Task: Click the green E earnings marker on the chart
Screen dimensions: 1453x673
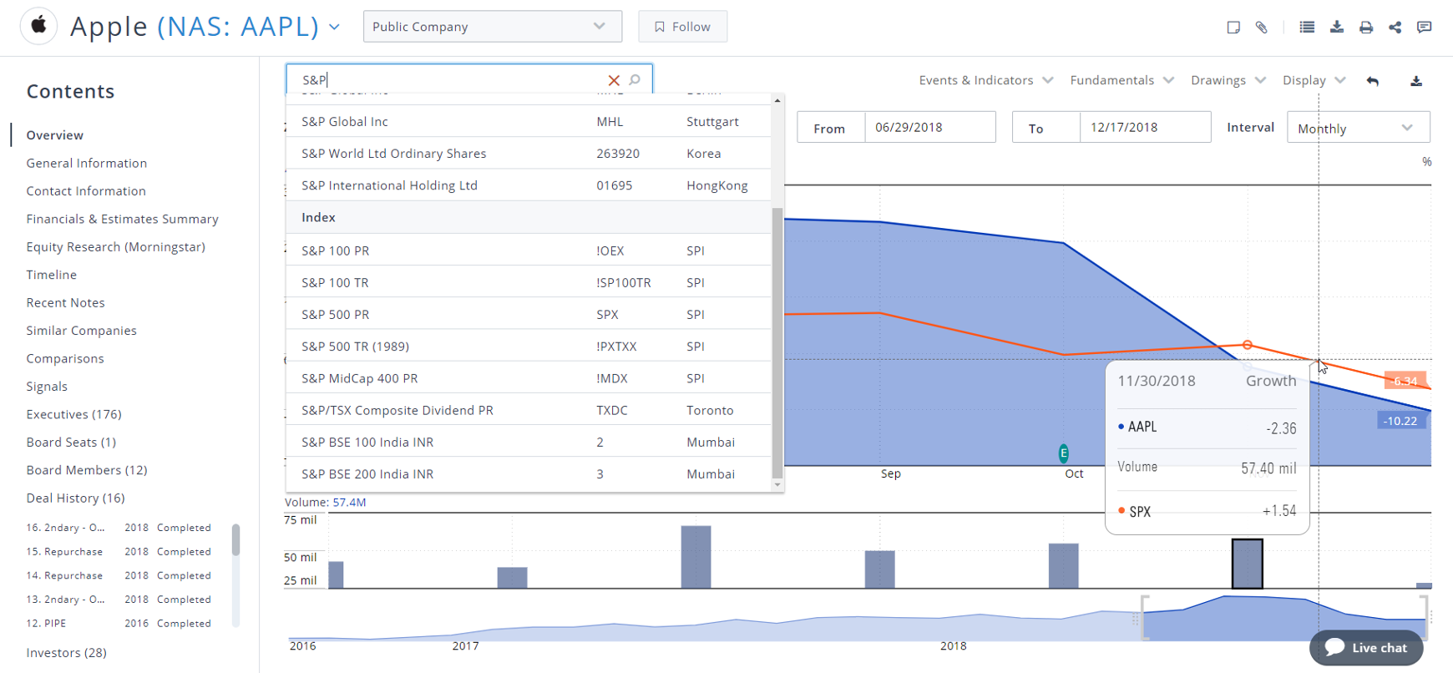Action: tap(1064, 453)
